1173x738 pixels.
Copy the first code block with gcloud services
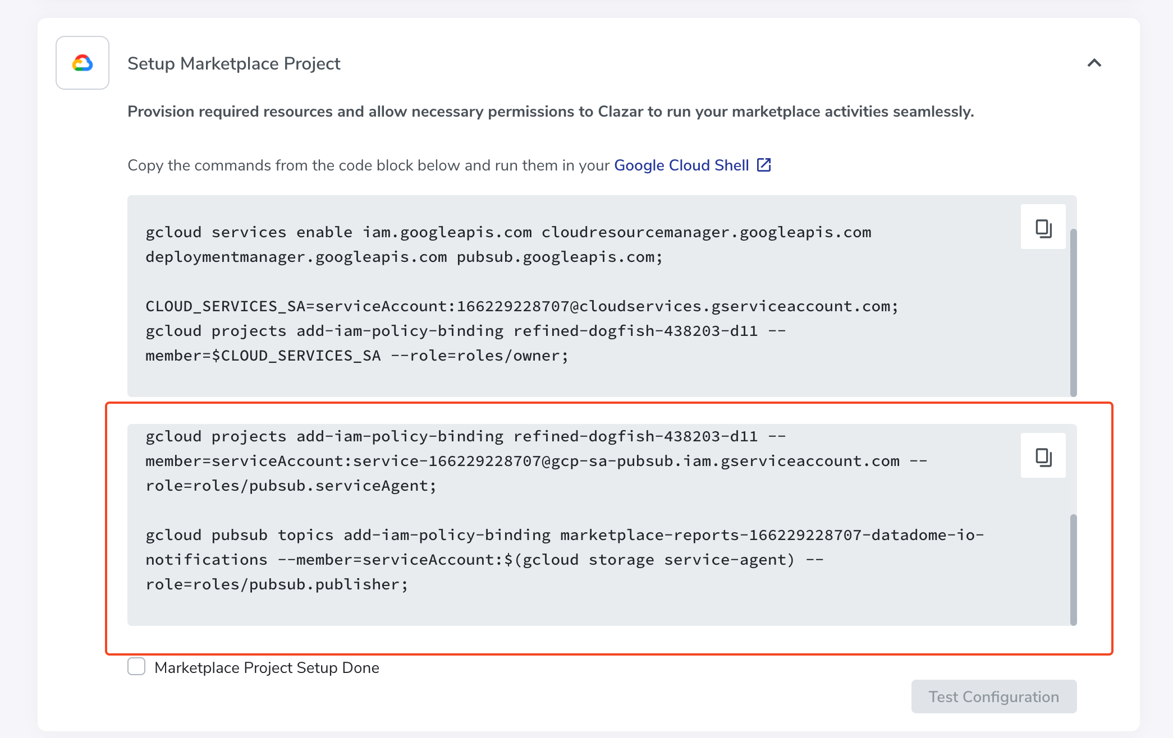click(x=1043, y=227)
